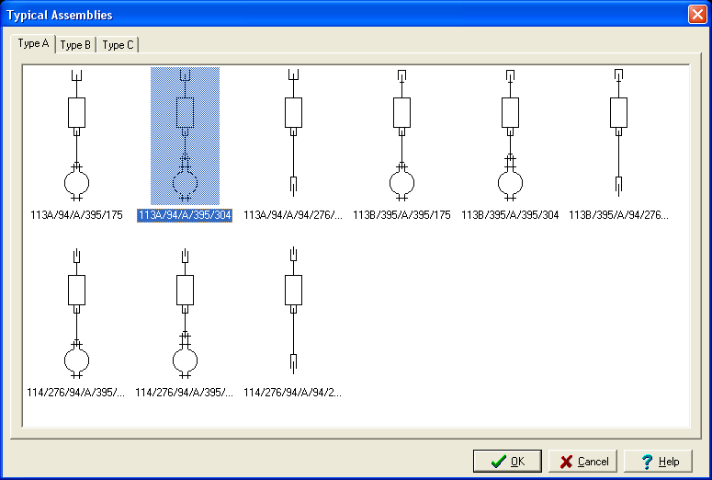Confirm selection with the OK button
The width and height of the screenshot is (712, 480).
click(507, 461)
